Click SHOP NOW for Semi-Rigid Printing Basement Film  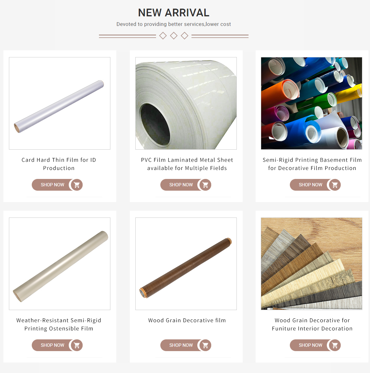pos(310,185)
